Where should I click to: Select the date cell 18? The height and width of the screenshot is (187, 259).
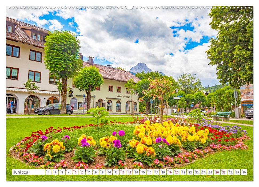click(163, 172)
